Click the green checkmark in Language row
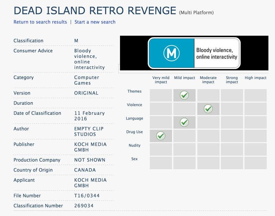 [184, 122]
